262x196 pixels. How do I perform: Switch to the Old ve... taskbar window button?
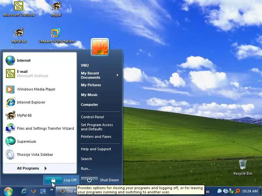click(x=66, y=191)
